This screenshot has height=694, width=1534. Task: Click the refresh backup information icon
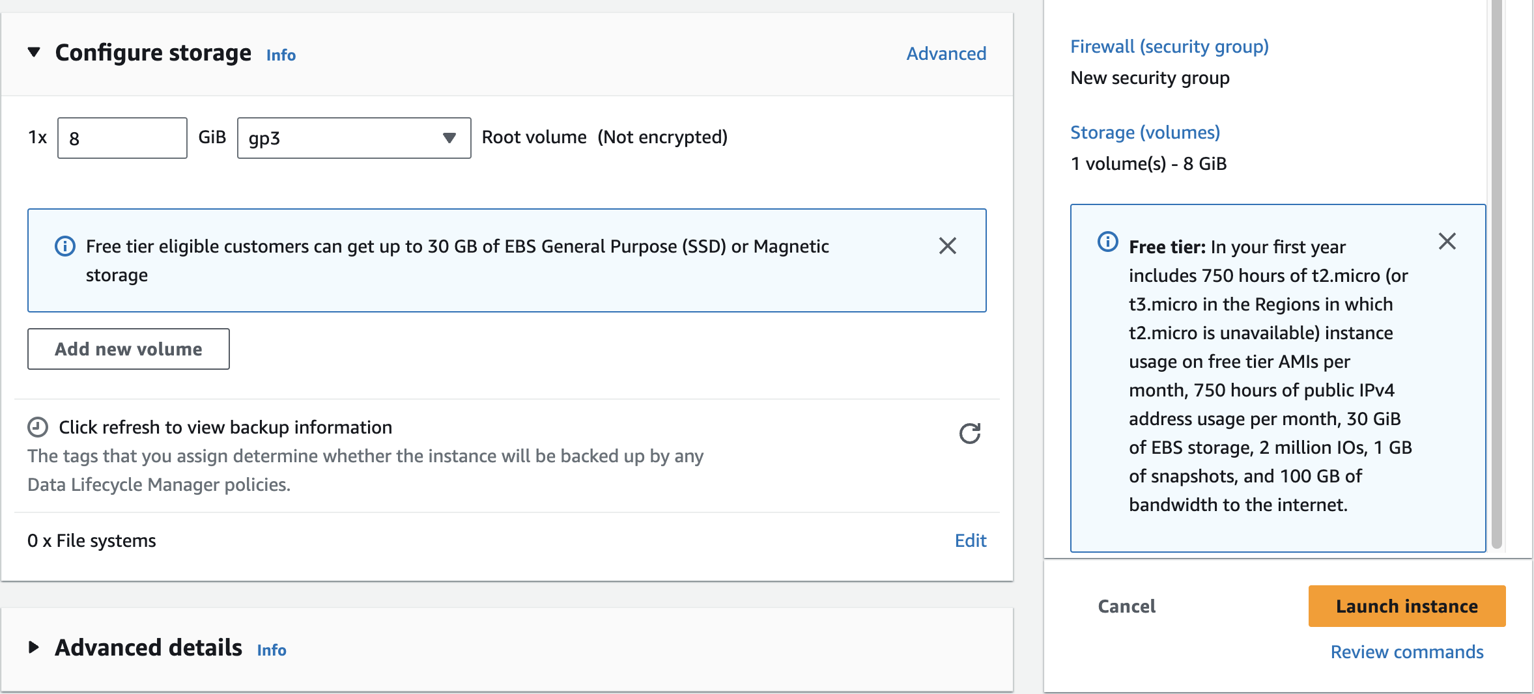tap(969, 434)
